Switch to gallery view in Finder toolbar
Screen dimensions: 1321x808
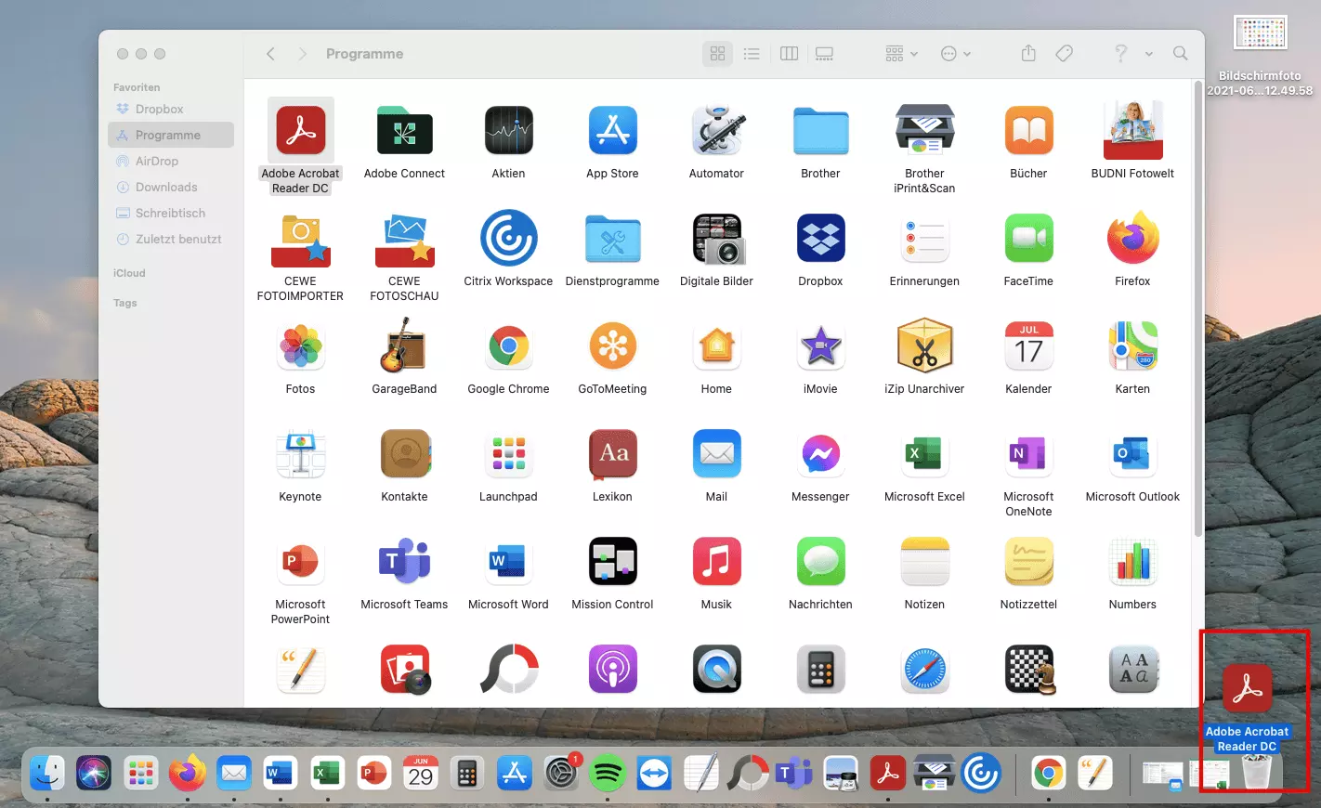click(824, 54)
